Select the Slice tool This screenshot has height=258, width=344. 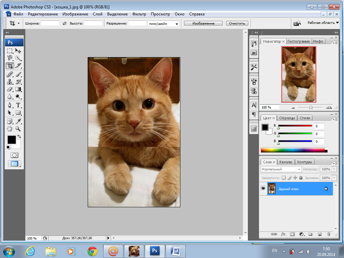(x=18, y=66)
